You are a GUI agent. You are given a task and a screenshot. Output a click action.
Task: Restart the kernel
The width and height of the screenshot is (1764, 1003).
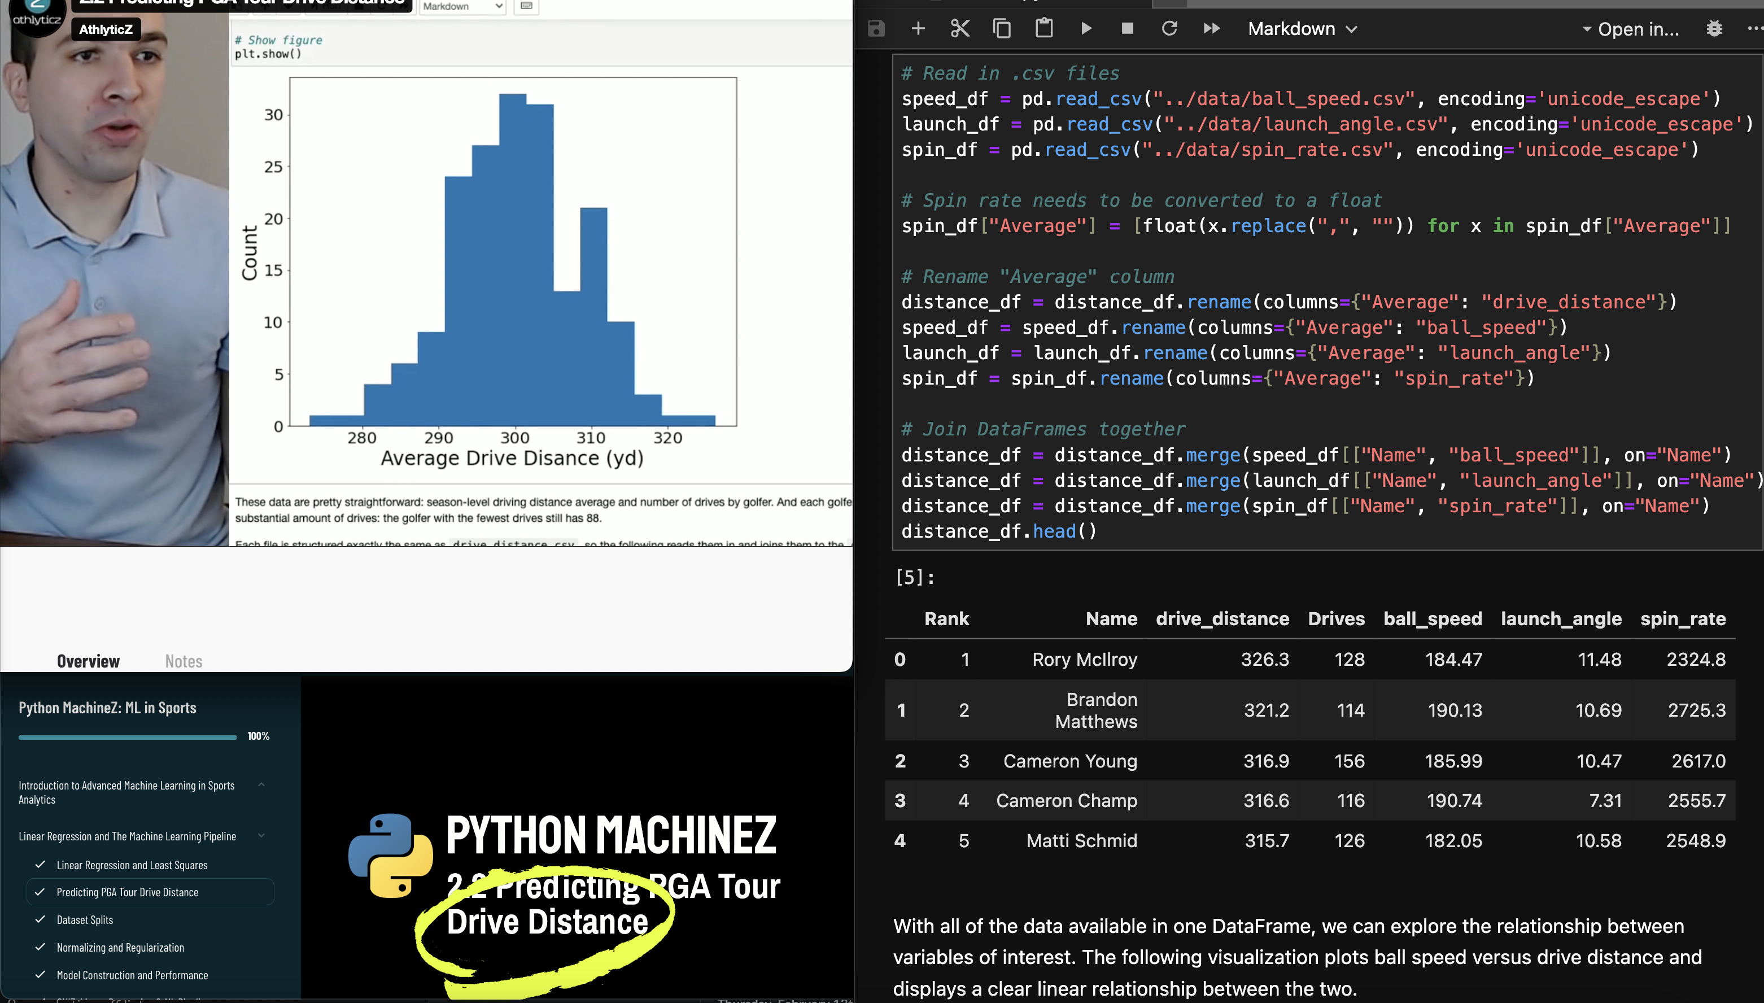click(1169, 29)
